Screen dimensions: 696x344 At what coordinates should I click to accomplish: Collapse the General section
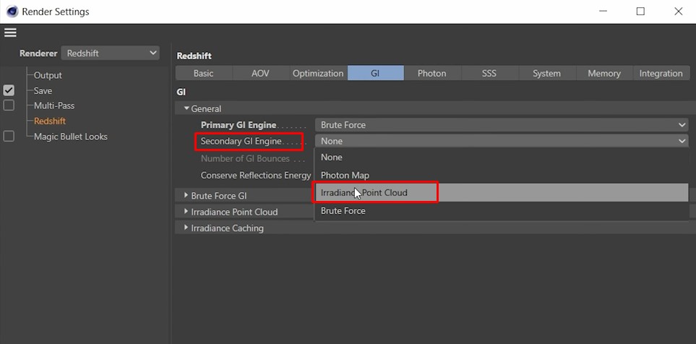pyautogui.click(x=186, y=108)
